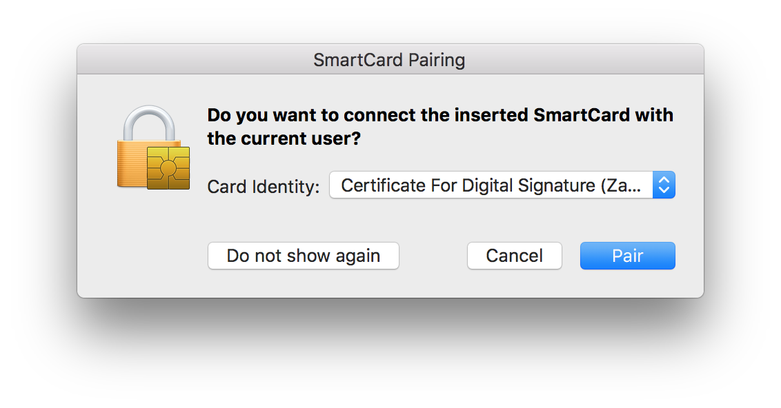Click the Cancel button
The image size is (781, 408).
[514, 256]
